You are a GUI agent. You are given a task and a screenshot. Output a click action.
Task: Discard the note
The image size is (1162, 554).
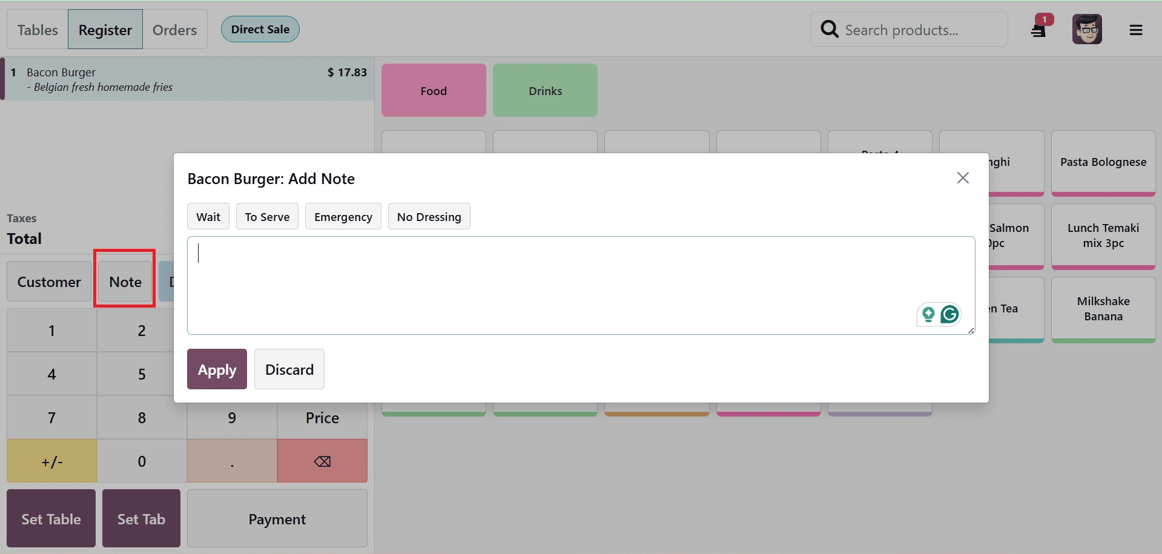click(289, 369)
